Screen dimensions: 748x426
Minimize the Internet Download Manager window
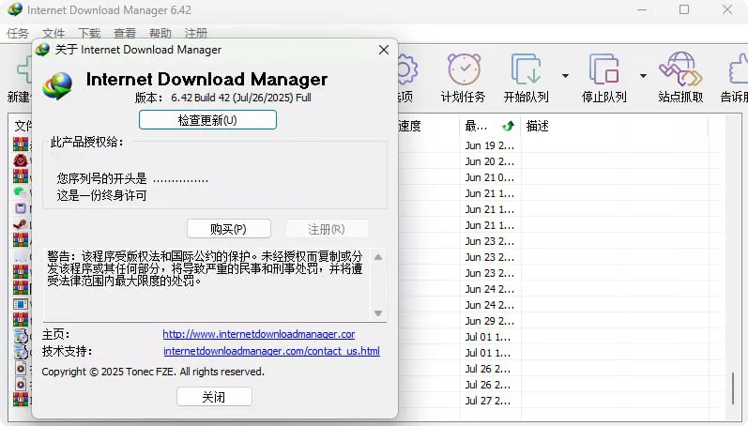click(x=642, y=9)
